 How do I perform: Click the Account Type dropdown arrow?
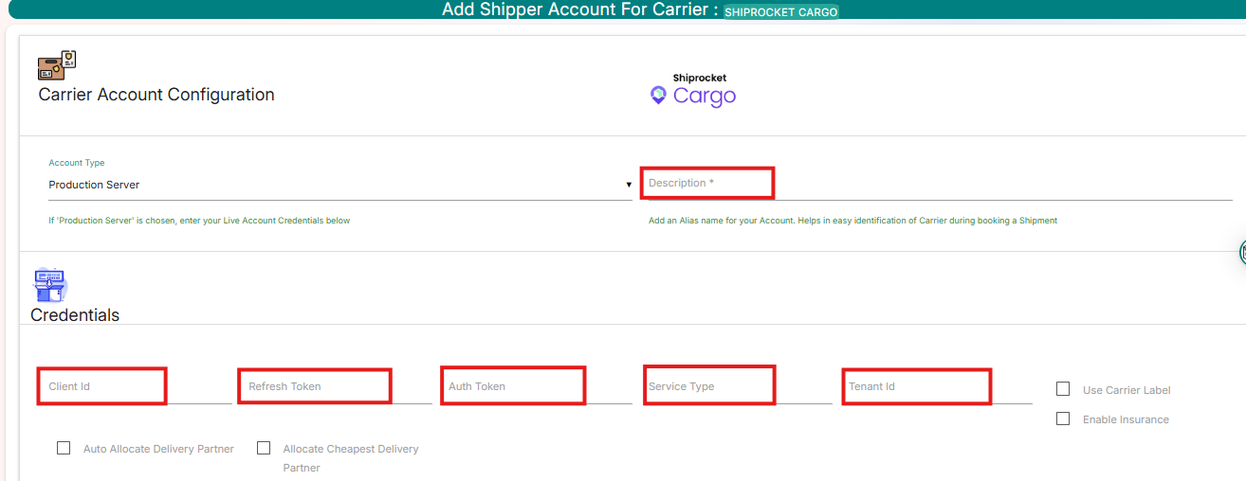(x=628, y=185)
